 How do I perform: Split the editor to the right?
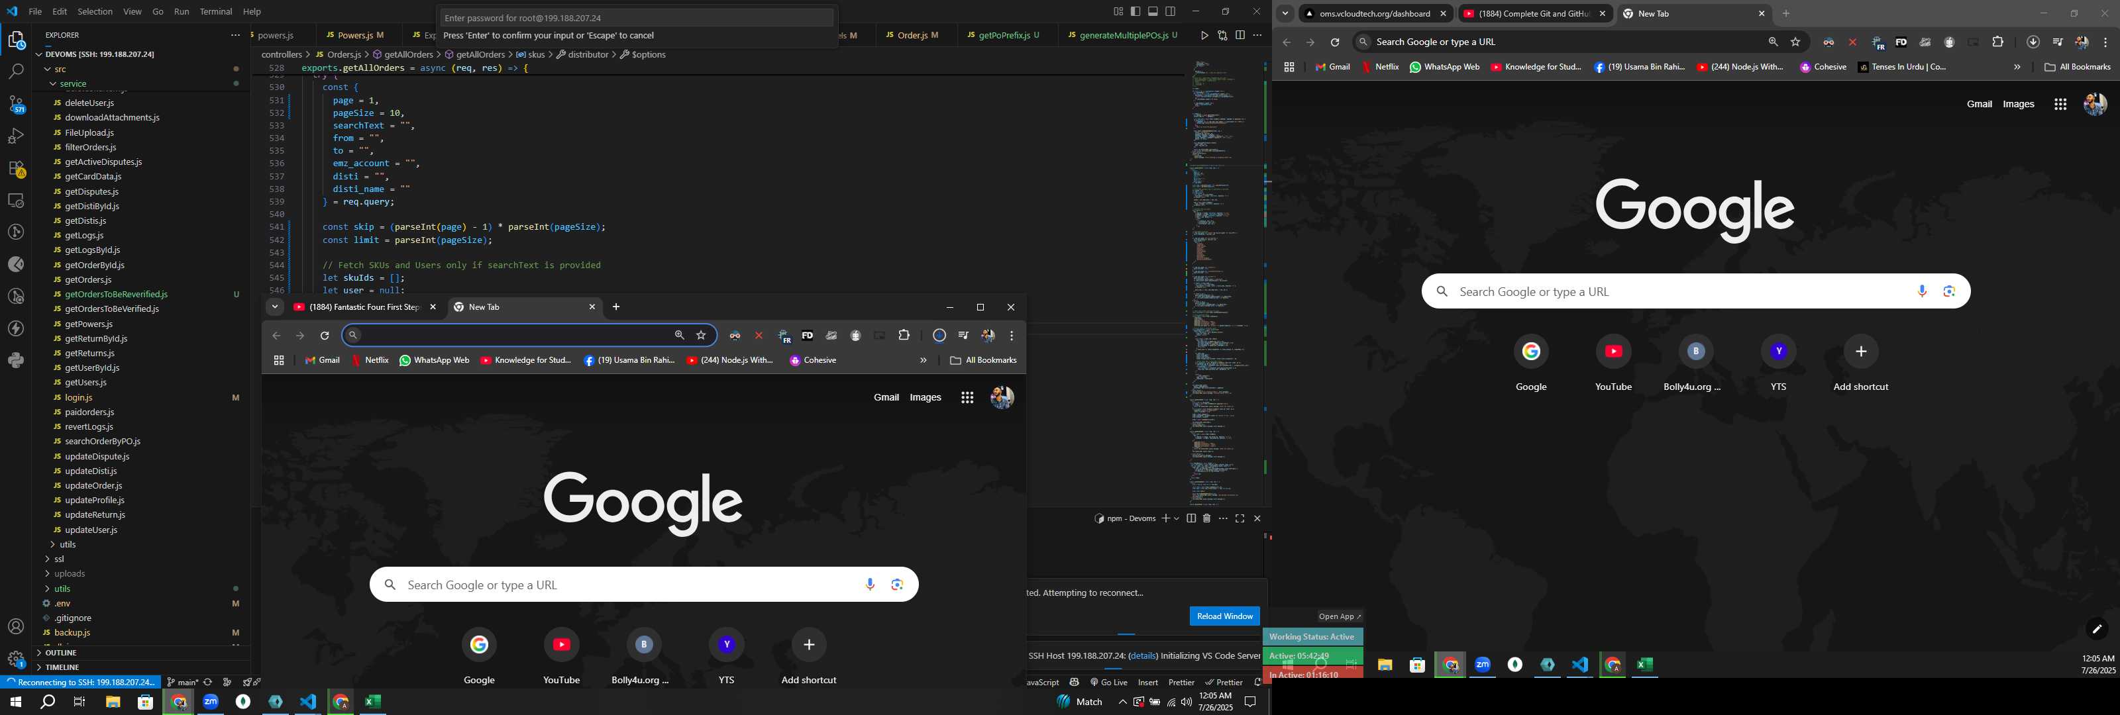(1240, 35)
